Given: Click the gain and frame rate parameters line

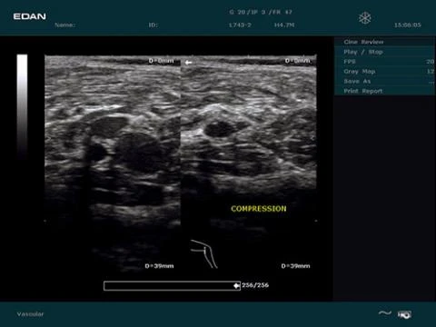Looking at the screenshot, I should (261, 12).
